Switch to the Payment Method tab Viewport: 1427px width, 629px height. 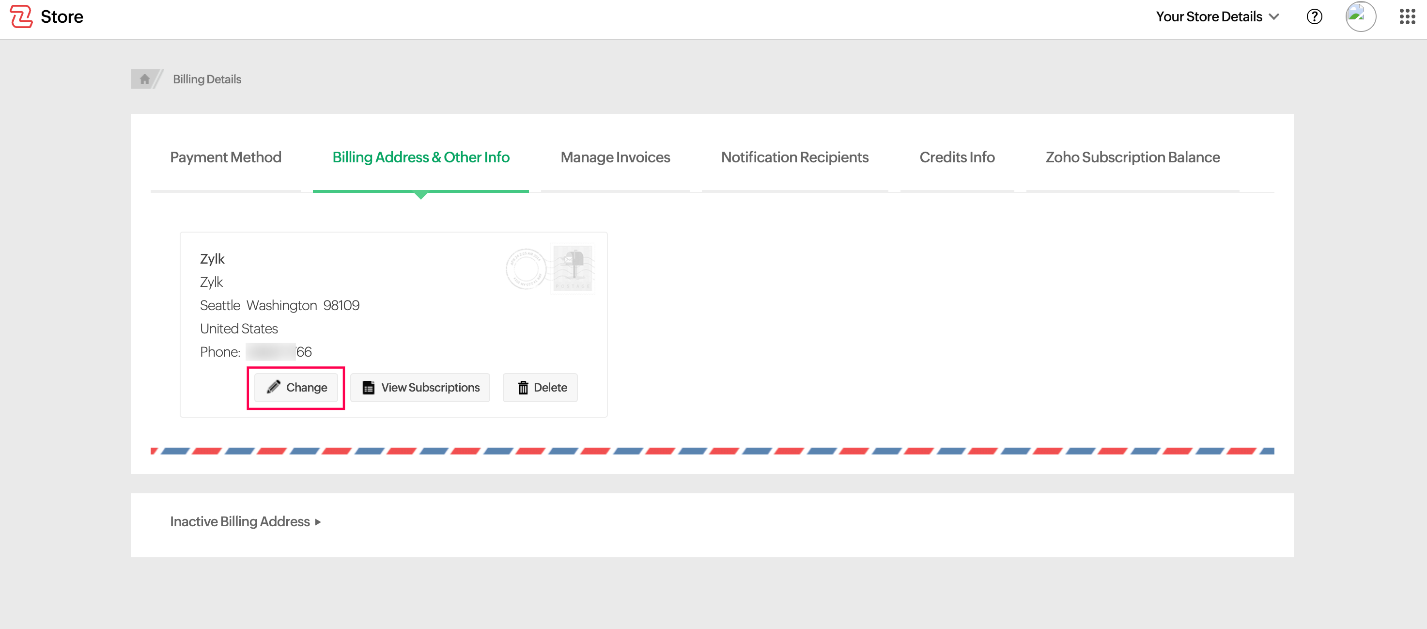(225, 157)
